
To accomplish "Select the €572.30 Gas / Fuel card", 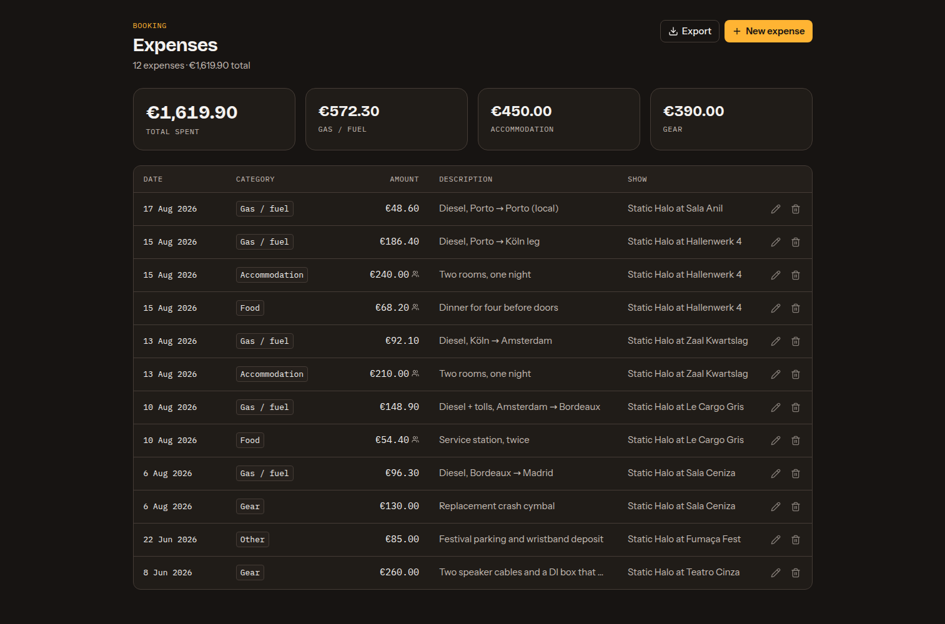I will pos(387,119).
